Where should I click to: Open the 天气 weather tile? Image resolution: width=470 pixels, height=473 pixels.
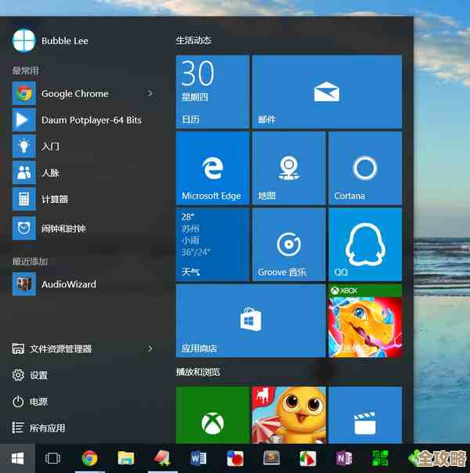point(212,244)
